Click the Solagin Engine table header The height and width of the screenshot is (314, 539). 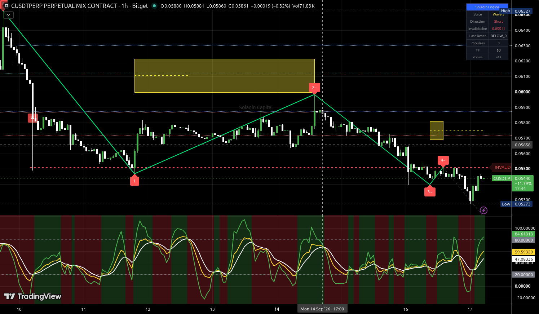pyautogui.click(x=487, y=7)
